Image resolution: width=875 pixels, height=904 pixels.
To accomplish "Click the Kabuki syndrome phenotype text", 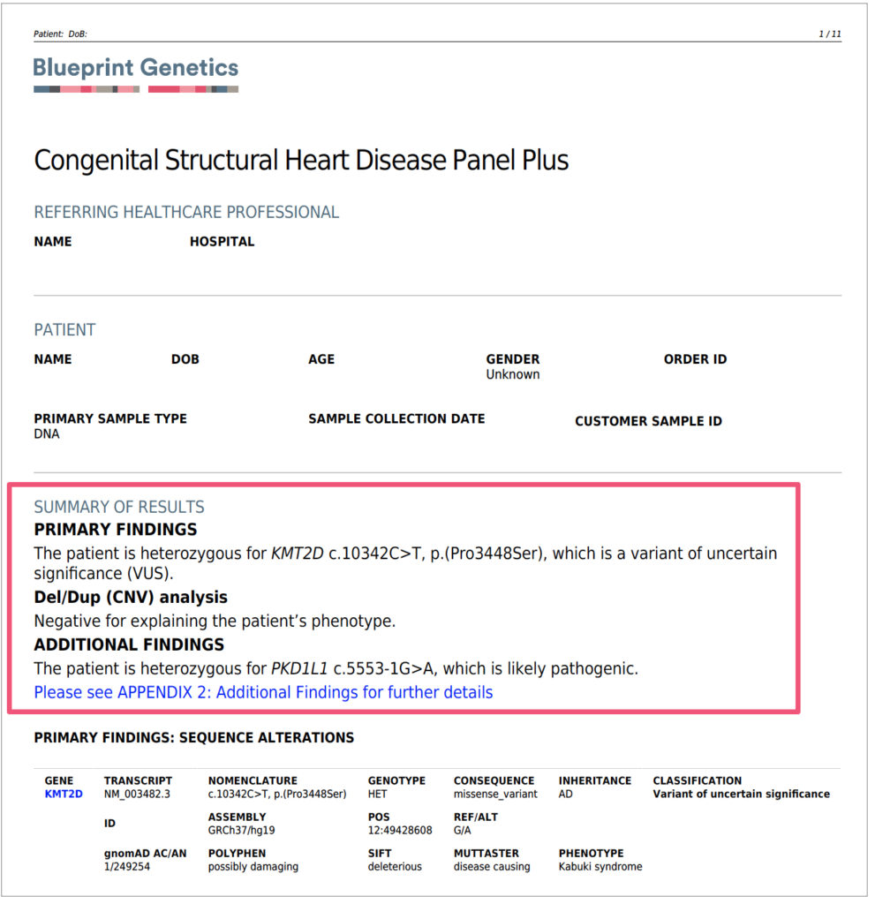I will point(600,867).
